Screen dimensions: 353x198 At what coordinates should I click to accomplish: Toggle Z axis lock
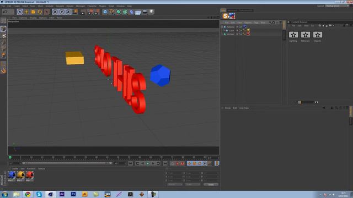pyautogui.click(x=68, y=12)
